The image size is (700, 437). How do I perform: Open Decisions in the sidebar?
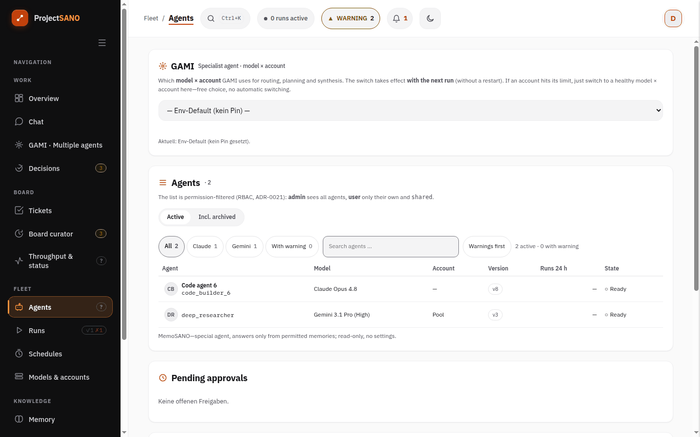60,168
